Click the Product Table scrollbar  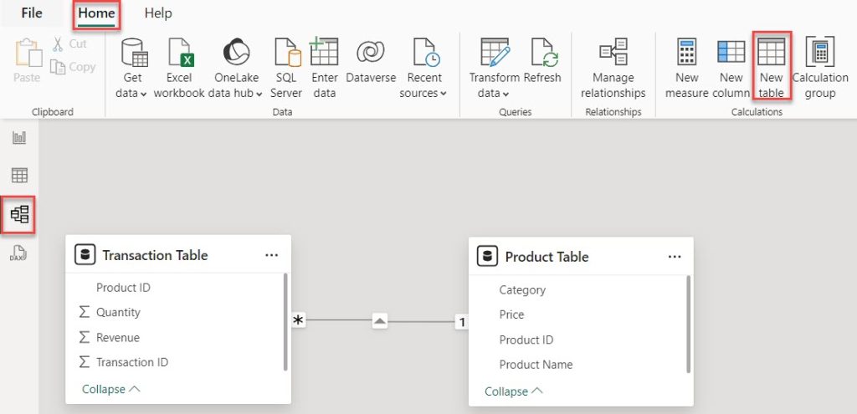[x=688, y=325]
